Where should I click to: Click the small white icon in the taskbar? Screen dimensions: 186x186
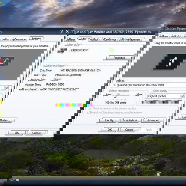[x=17, y=180]
